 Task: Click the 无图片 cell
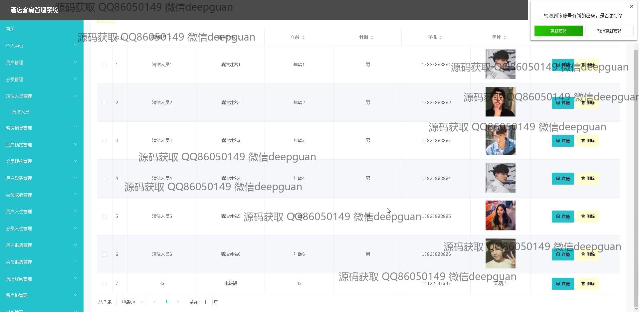[500, 284]
